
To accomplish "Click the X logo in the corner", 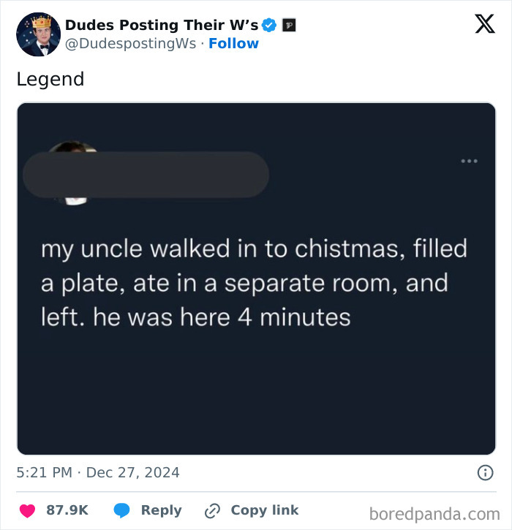I will [x=484, y=25].
